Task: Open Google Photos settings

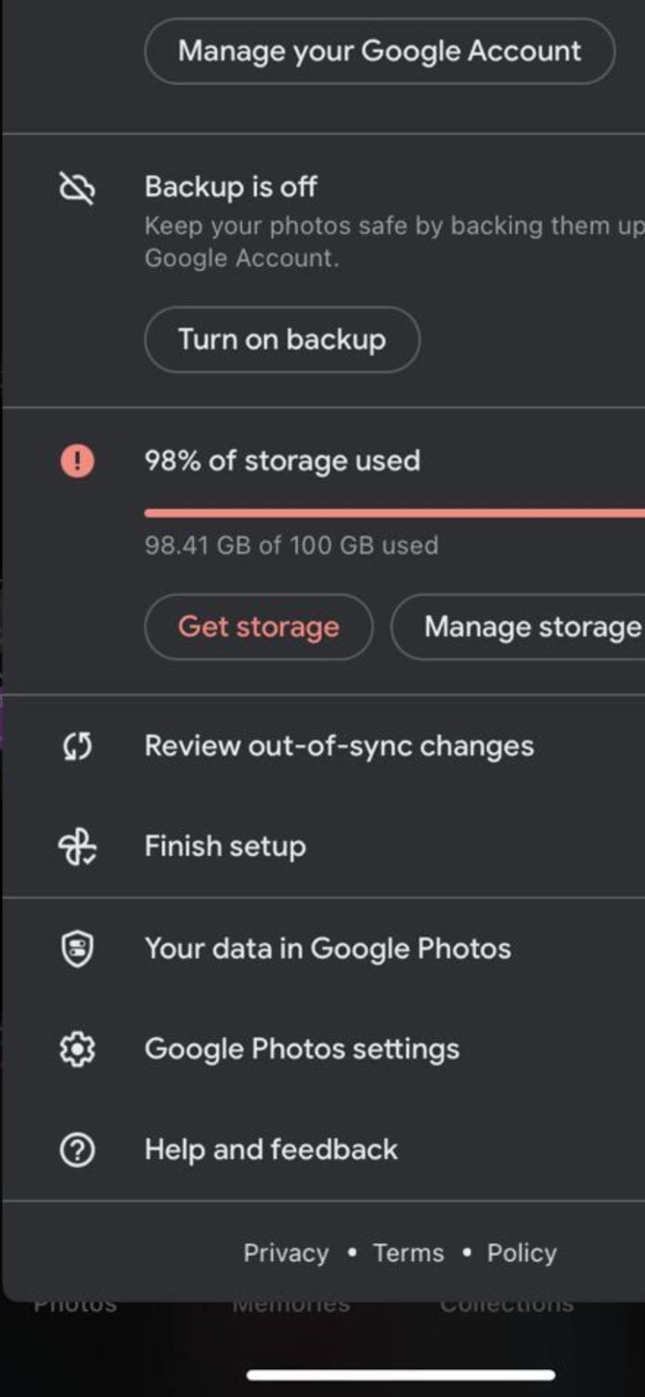Action: tap(301, 1049)
